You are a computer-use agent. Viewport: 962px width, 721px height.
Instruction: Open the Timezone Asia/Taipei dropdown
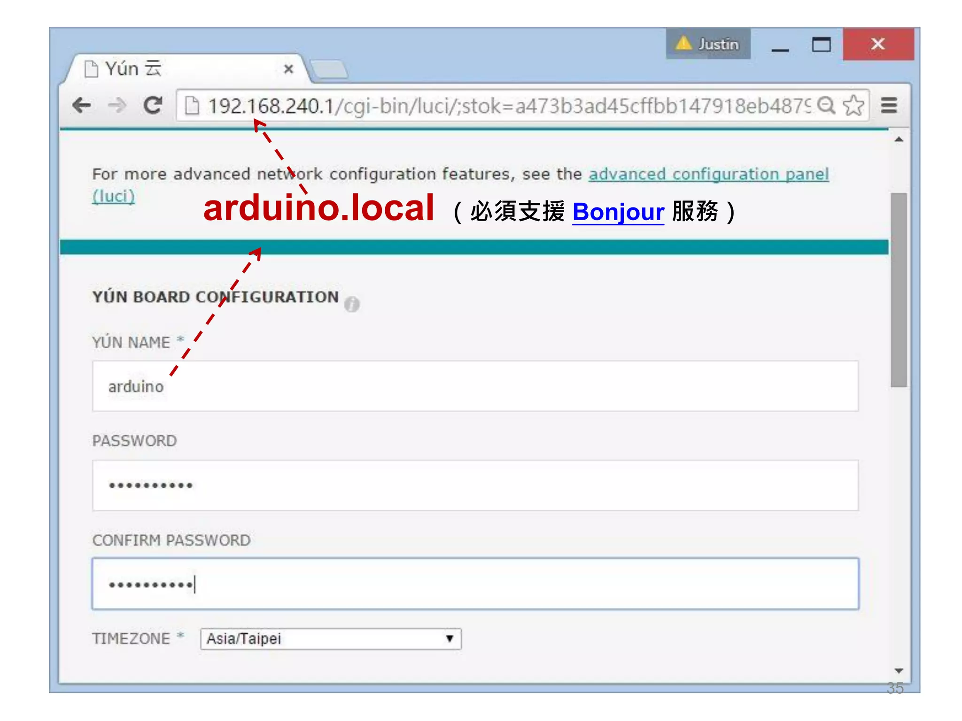click(331, 639)
